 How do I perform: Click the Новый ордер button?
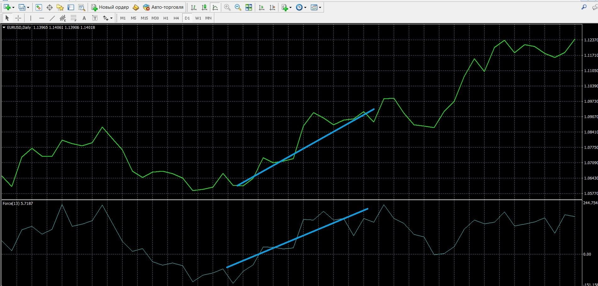110,7
